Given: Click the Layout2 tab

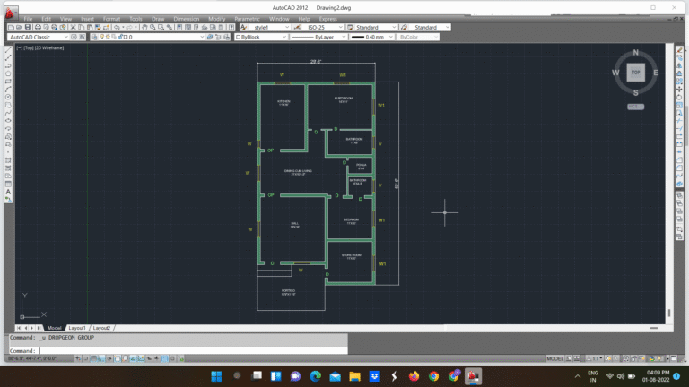Looking at the screenshot, I should pyautogui.click(x=101, y=328).
